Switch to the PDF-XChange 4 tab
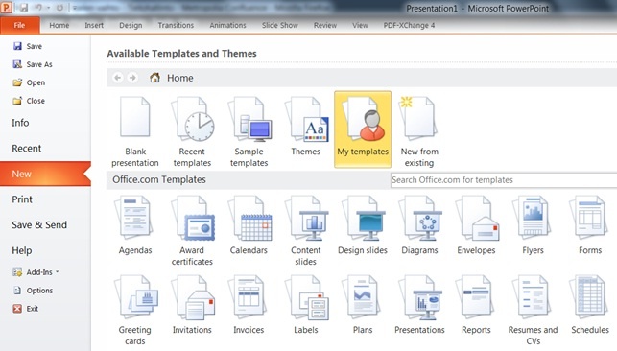 [x=409, y=25]
